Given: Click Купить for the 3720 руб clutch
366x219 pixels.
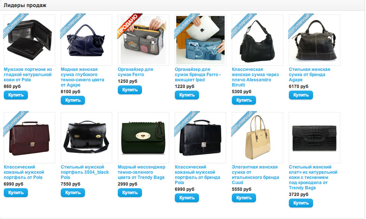Looking at the screenshot, I should click(x=301, y=203).
